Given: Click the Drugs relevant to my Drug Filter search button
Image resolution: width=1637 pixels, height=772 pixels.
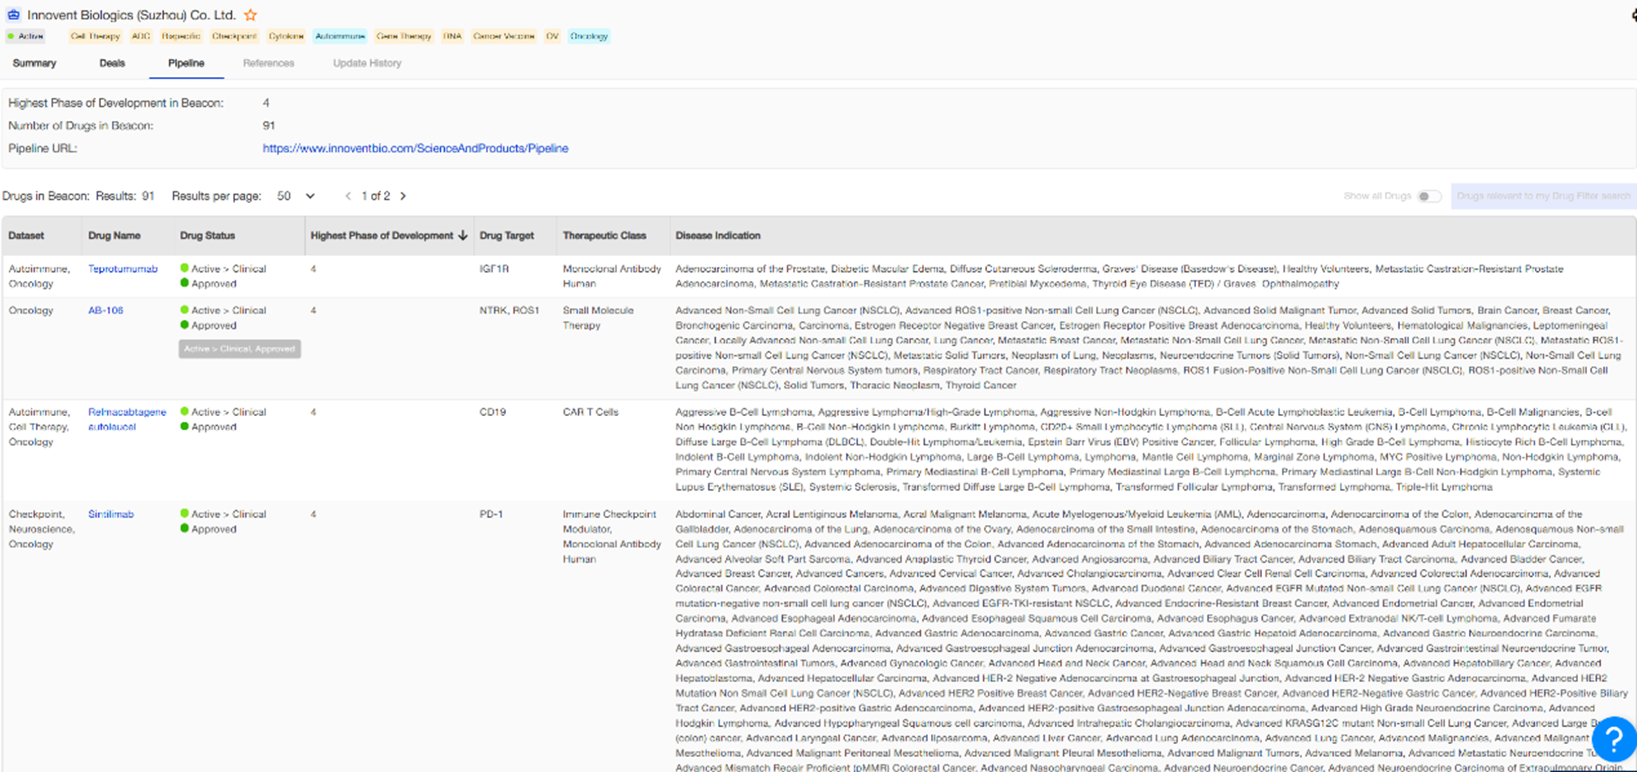Looking at the screenshot, I should click(1542, 196).
